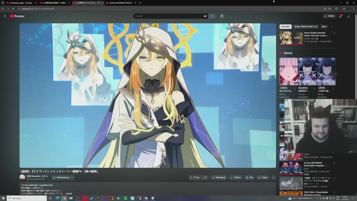Open Steam from the taskbar

click(x=91, y=198)
